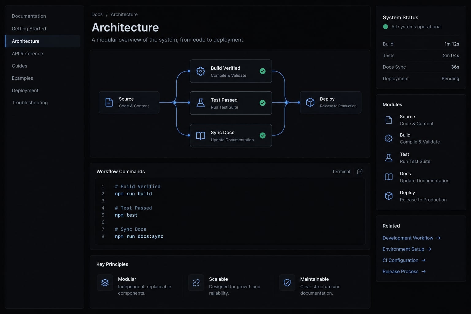Click arrow next to Environment Setup
The width and height of the screenshot is (471, 314).
[x=429, y=249]
